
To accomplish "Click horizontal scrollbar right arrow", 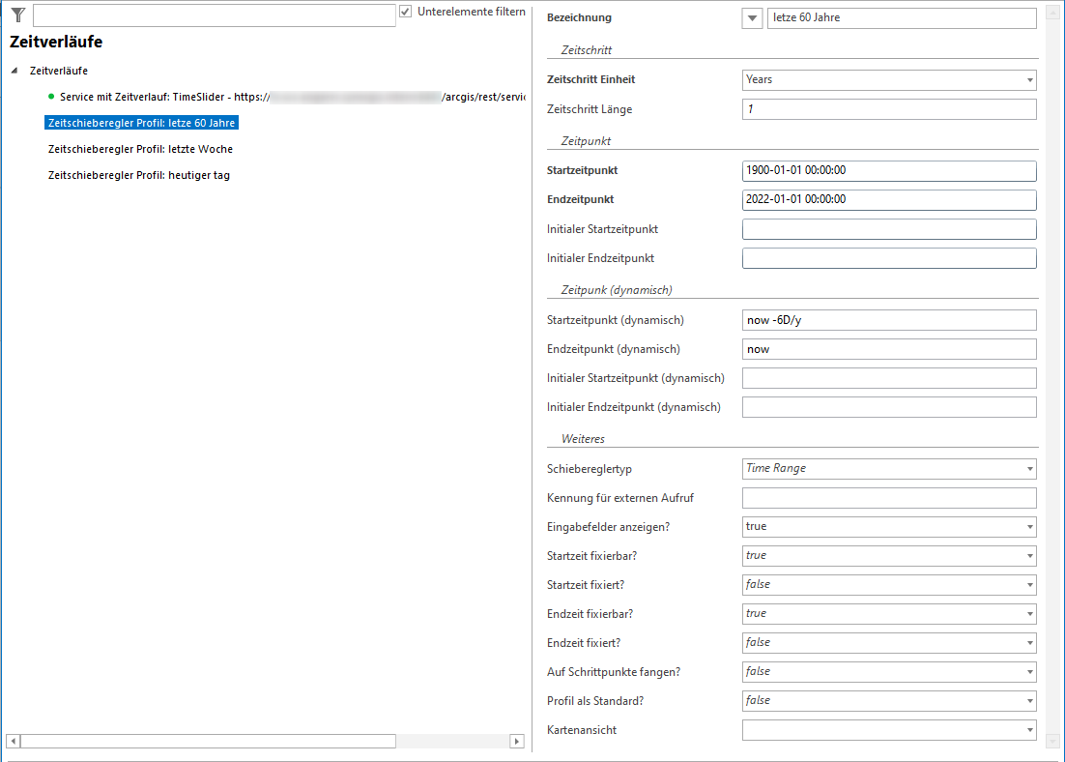I will 516,741.
